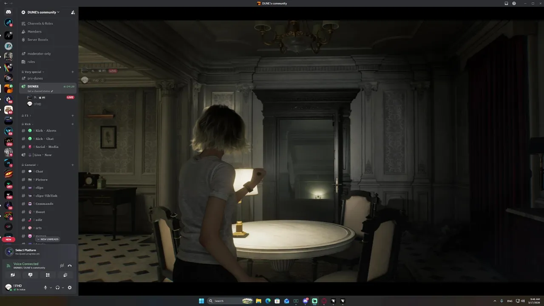
Task: Open File Explorer from taskbar
Action: click(258, 301)
